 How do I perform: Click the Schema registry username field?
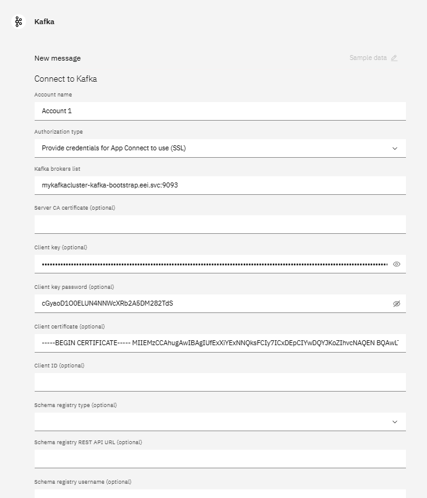(220, 494)
